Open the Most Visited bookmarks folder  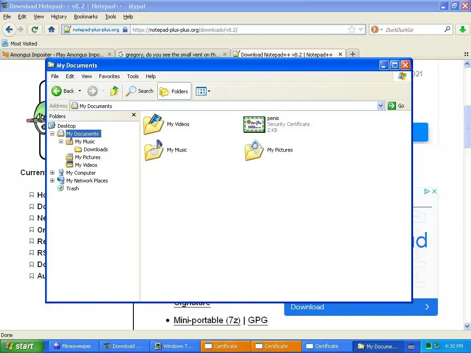(19, 44)
